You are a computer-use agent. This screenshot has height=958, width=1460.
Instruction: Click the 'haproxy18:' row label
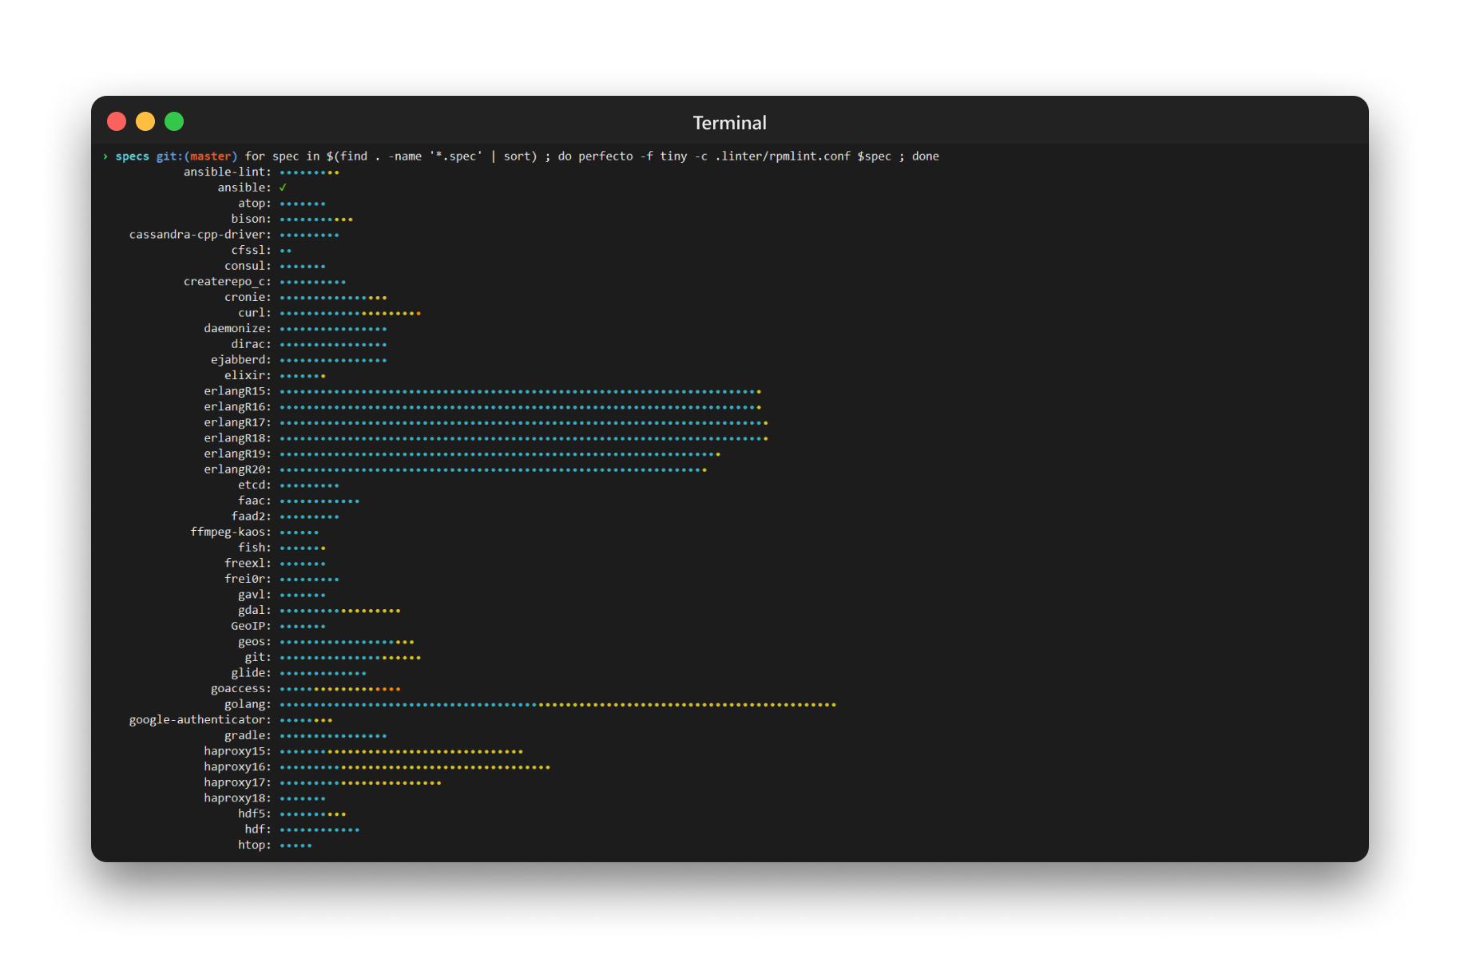(x=238, y=798)
